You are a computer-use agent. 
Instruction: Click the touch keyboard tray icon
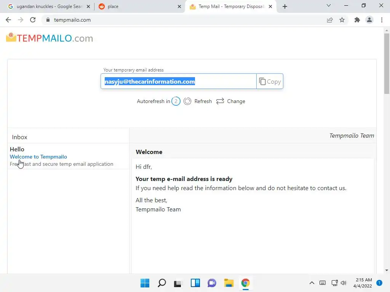pyautogui.click(x=322, y=283)
